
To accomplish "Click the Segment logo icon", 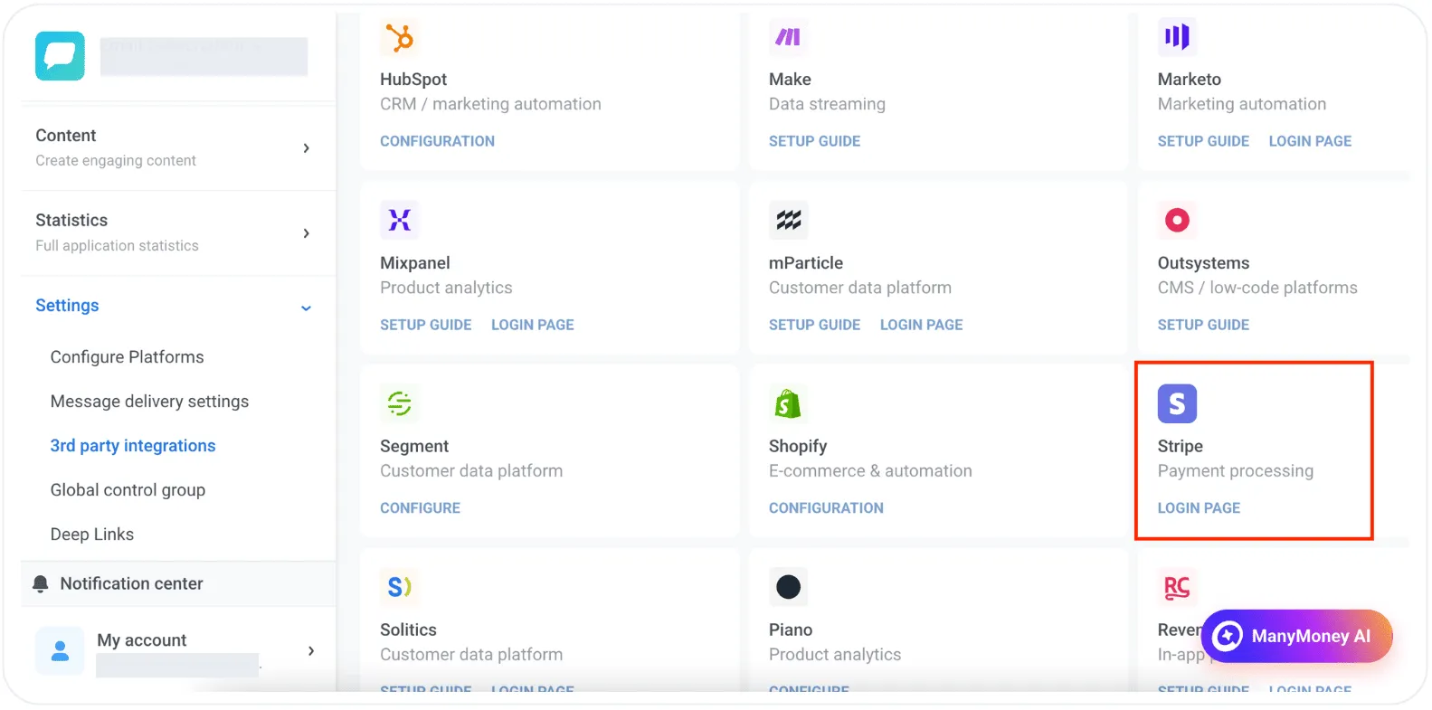I will pos(399,403).
